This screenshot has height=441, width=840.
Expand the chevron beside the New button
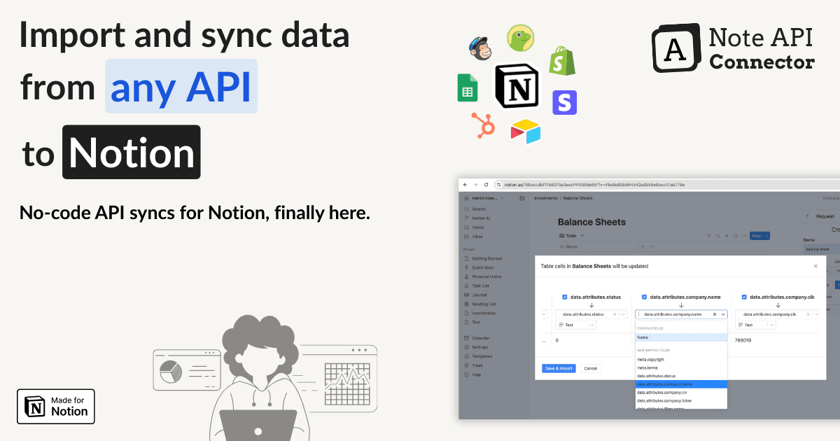tap(767, 236)
